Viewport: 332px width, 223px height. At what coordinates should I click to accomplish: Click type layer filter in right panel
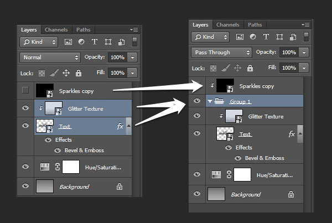click(x=266, y=37)
